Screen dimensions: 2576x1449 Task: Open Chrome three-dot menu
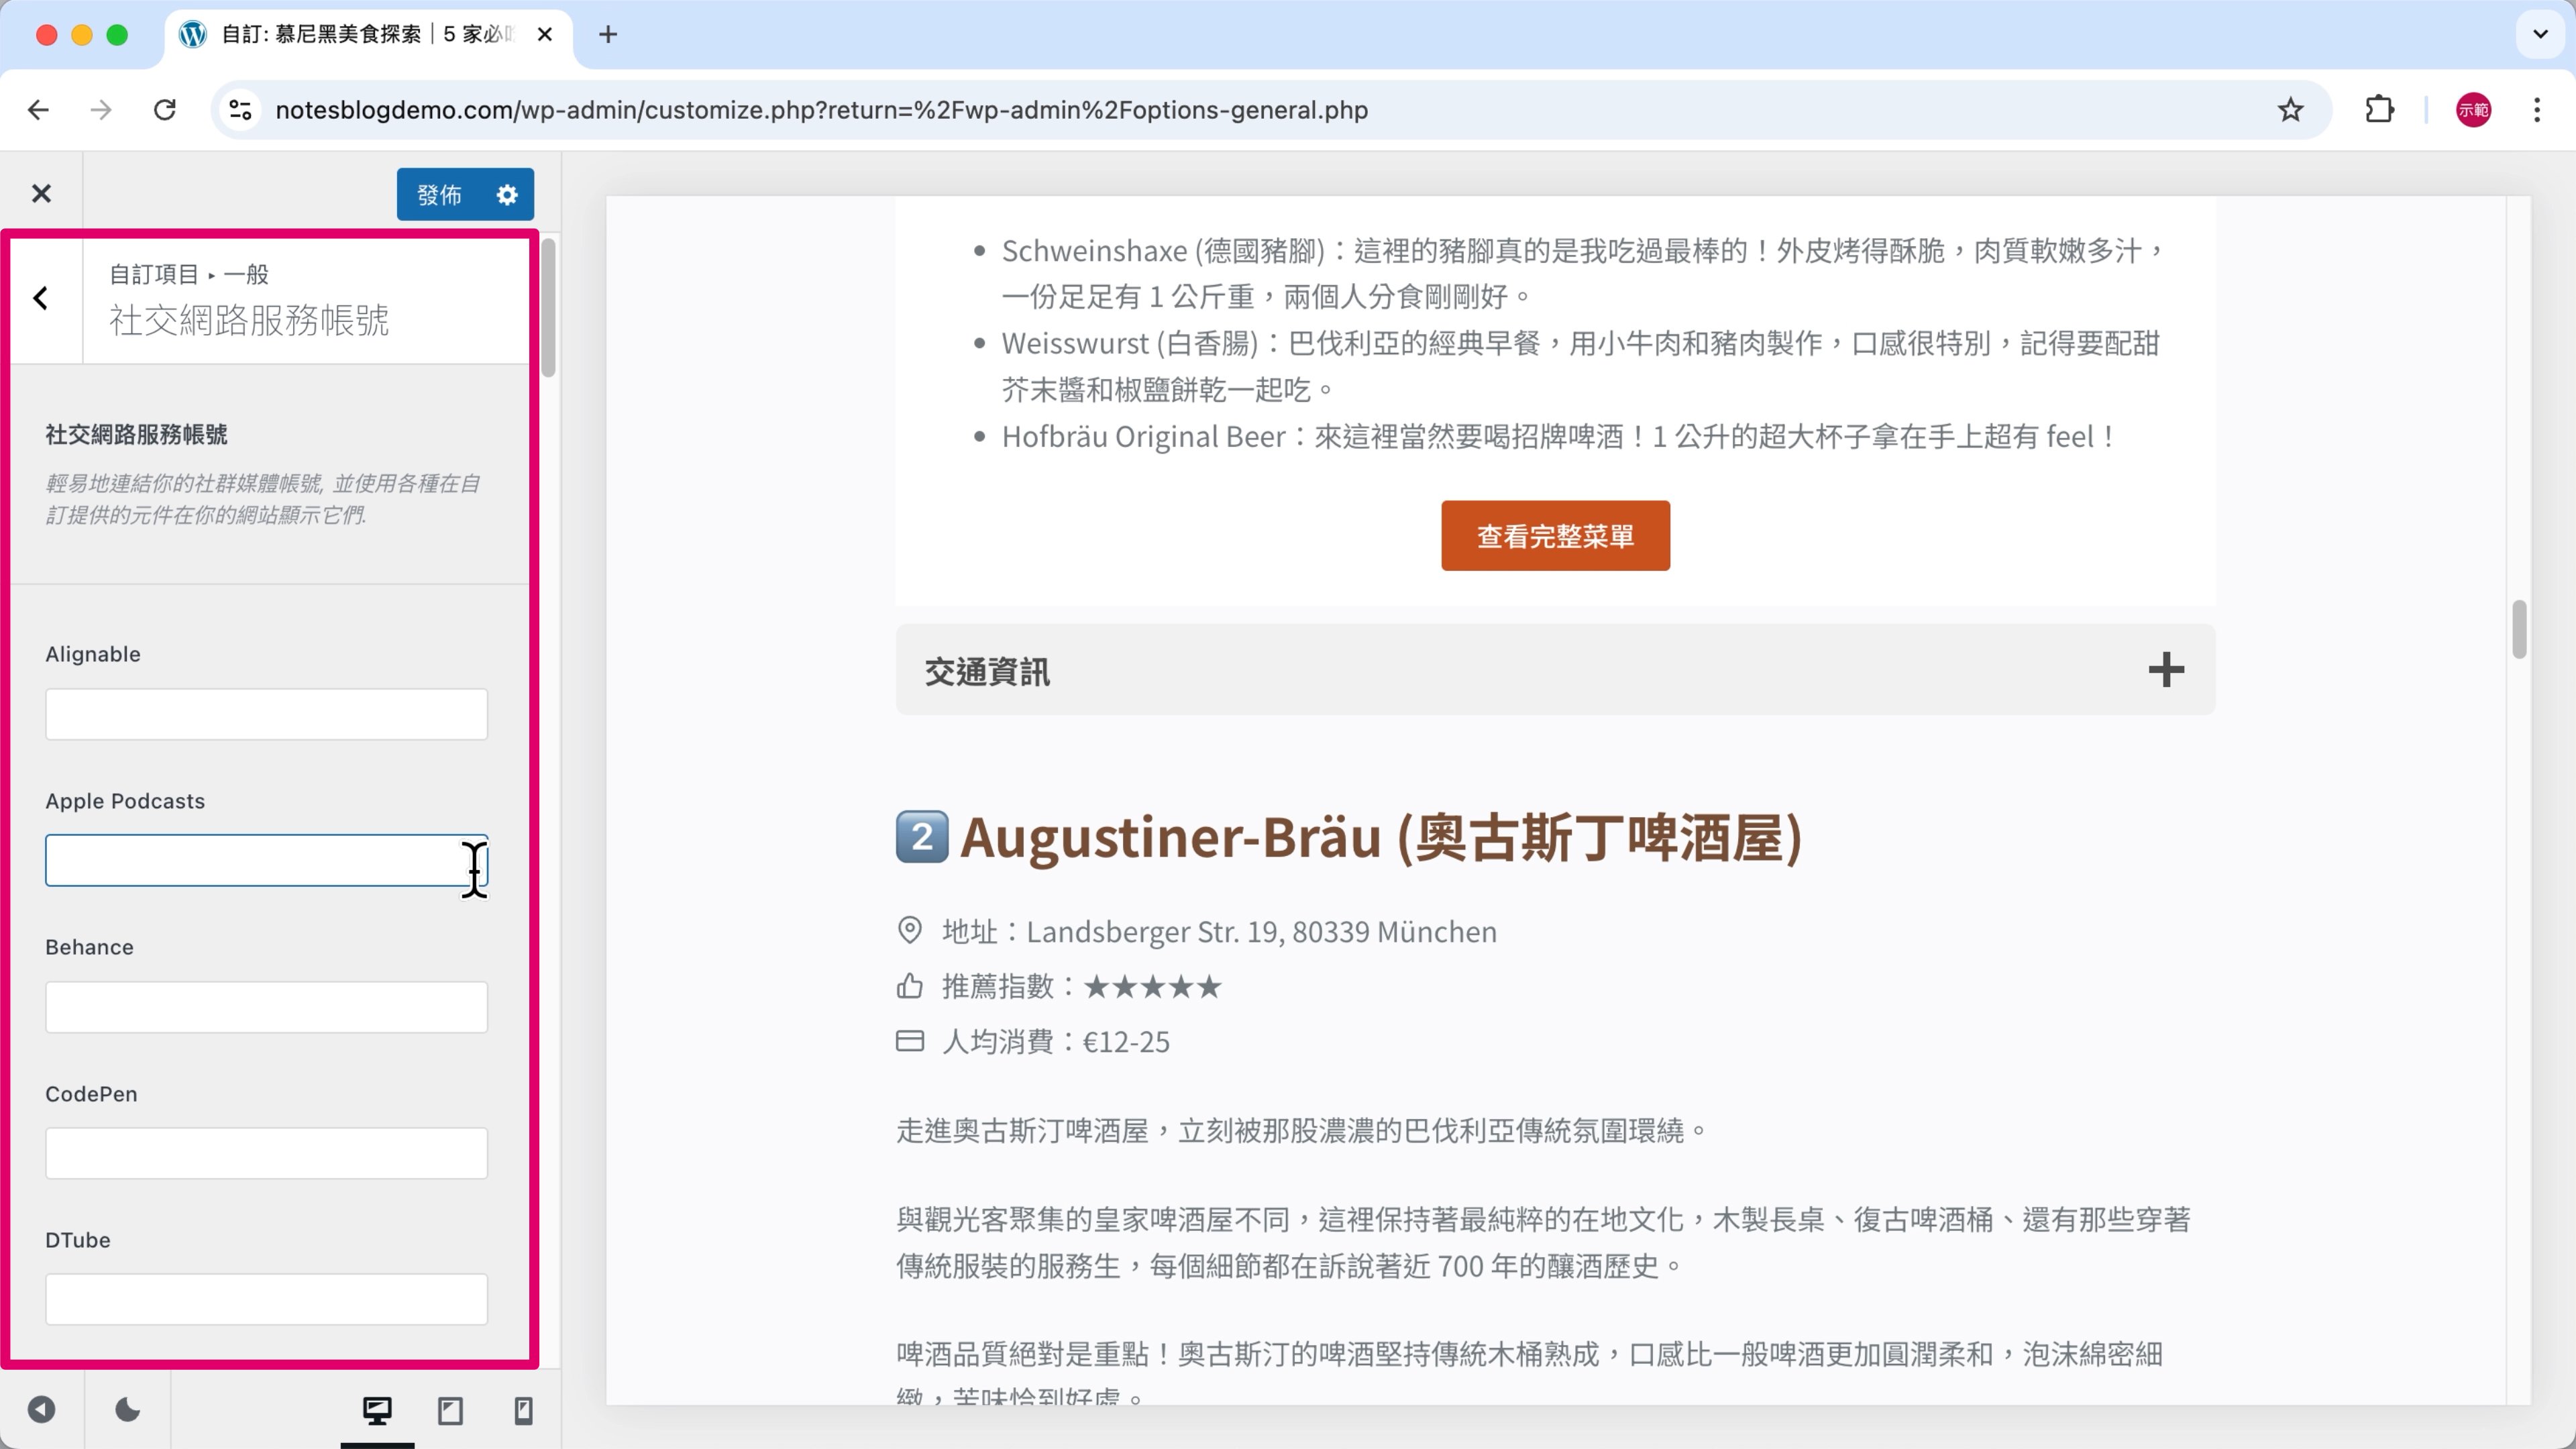2537,110
